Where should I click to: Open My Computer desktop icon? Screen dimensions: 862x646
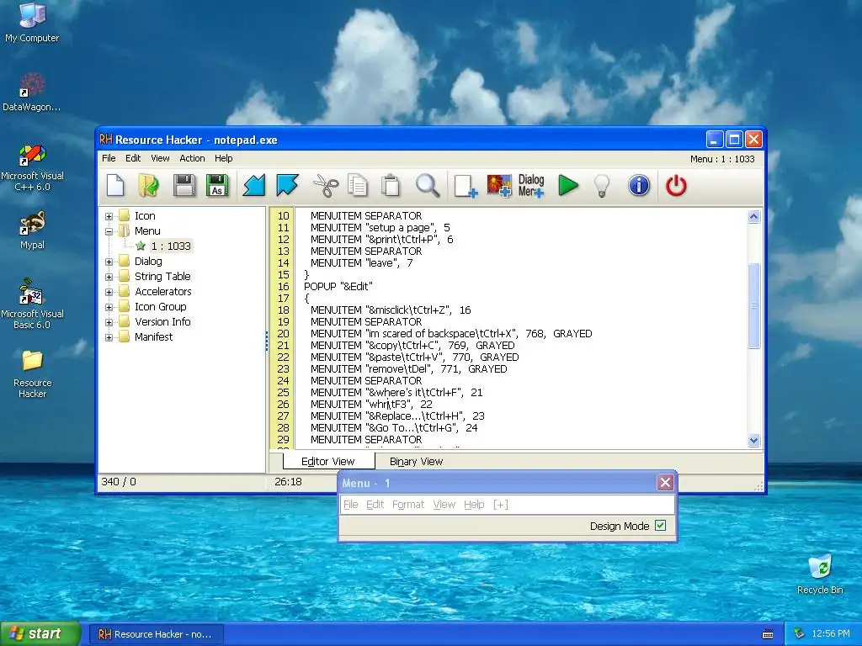(x=32, y=23)
